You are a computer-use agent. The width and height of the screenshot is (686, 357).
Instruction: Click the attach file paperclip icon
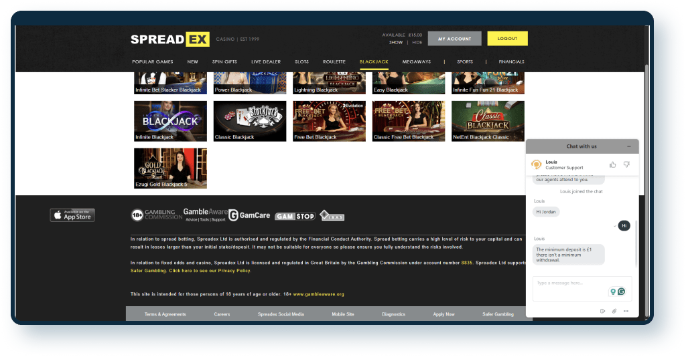pos(614,311)
